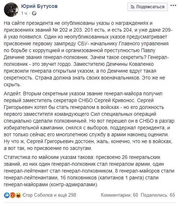Click the word 'Павлу' in the post text

(148, 51)
